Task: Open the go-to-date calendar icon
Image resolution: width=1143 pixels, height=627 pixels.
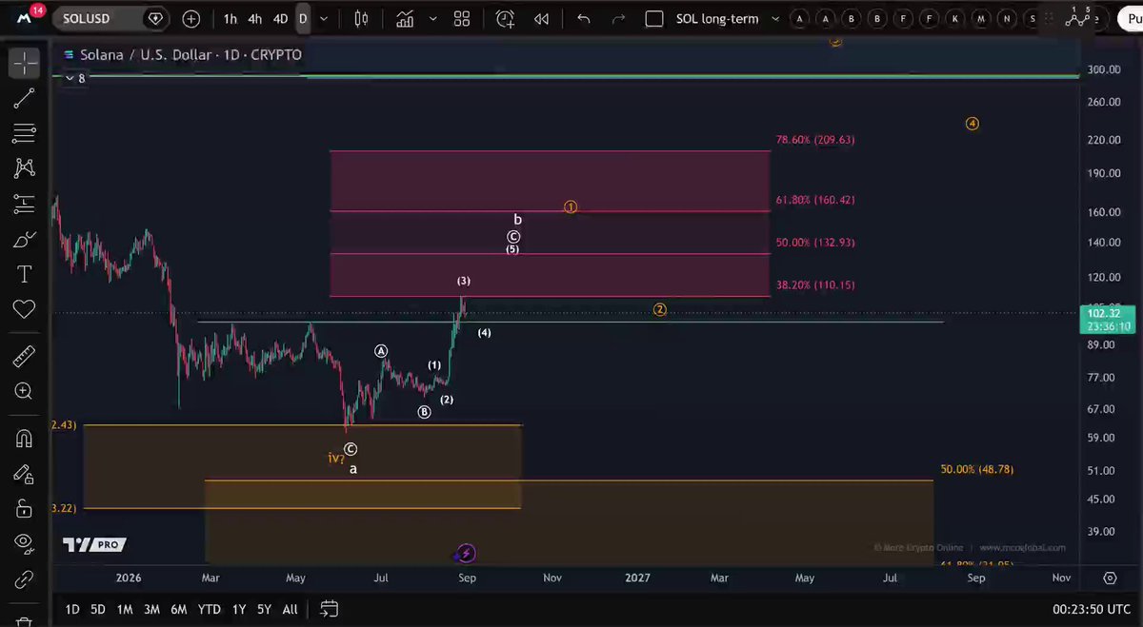Action: (329, 609)
